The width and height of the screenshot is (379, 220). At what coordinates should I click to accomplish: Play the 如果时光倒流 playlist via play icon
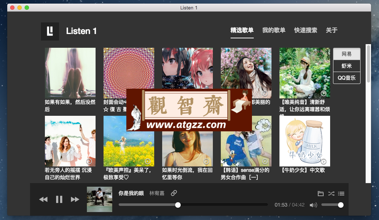206,161
